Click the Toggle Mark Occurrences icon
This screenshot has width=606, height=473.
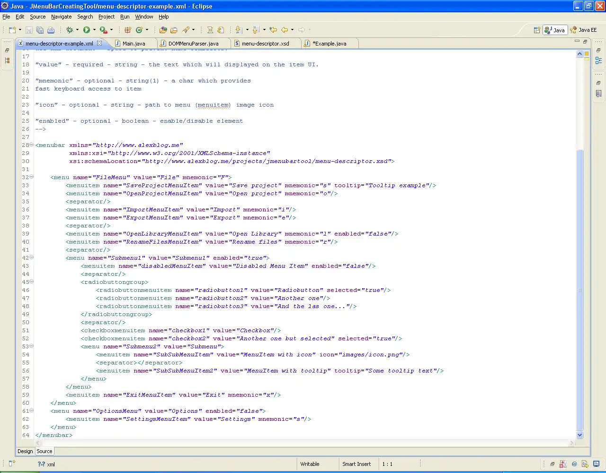click(210, 30)
